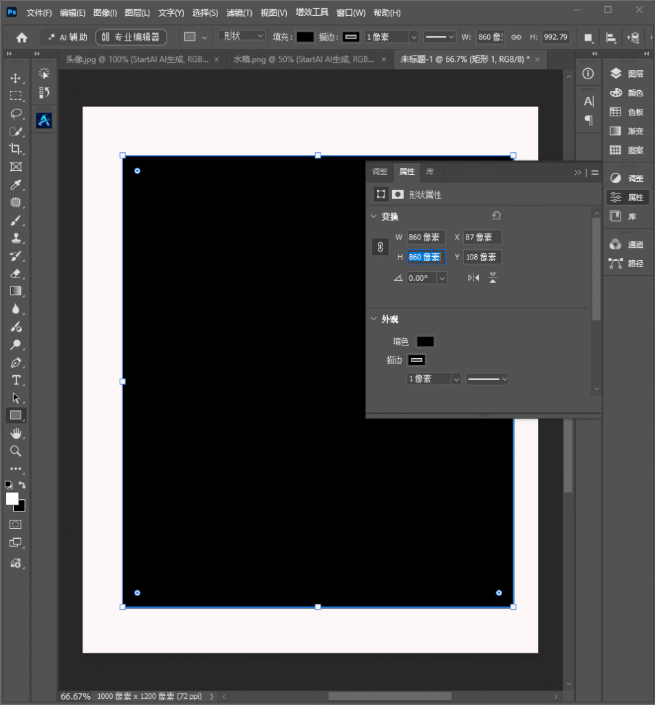The image size is (655, 705).
Task: Select the Crop tool
Action: (16, 149)
